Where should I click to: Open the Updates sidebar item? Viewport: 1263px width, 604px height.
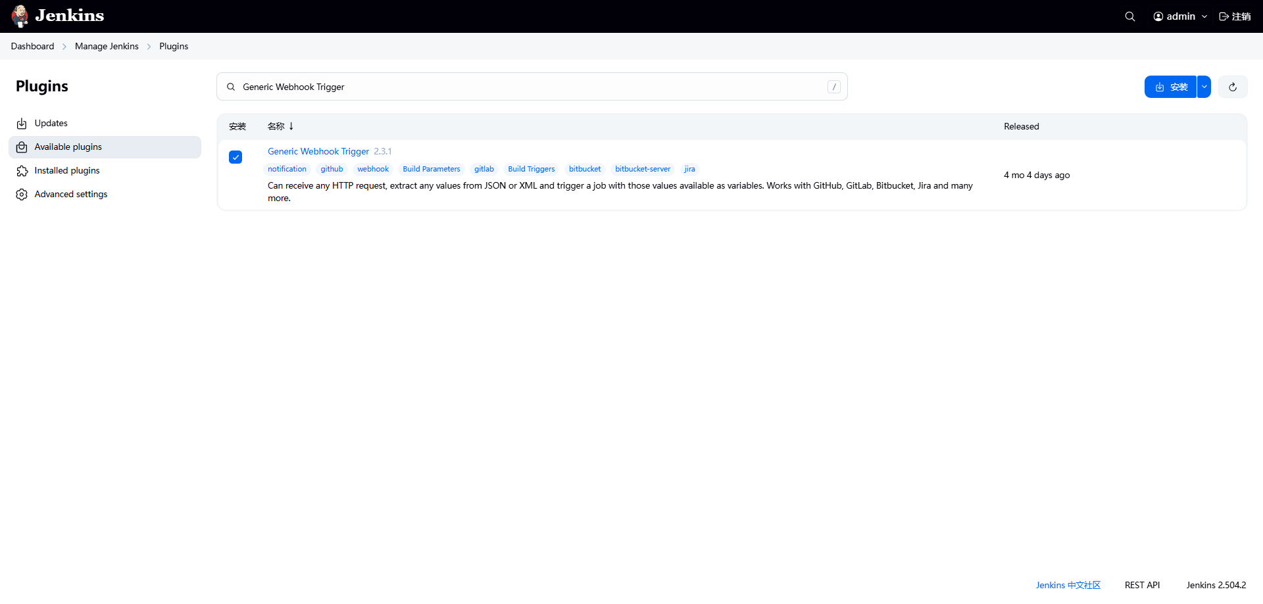pos(105,124)
